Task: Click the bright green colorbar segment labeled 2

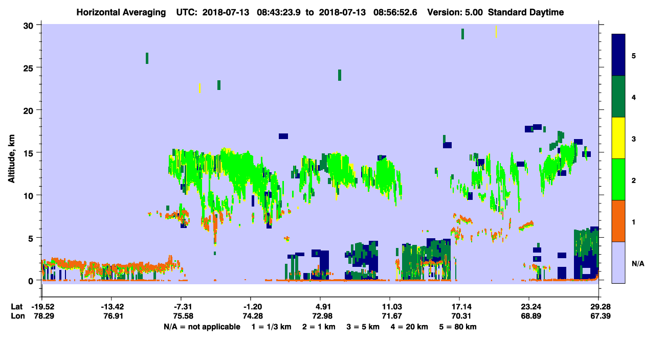Action: pos(618,179)
